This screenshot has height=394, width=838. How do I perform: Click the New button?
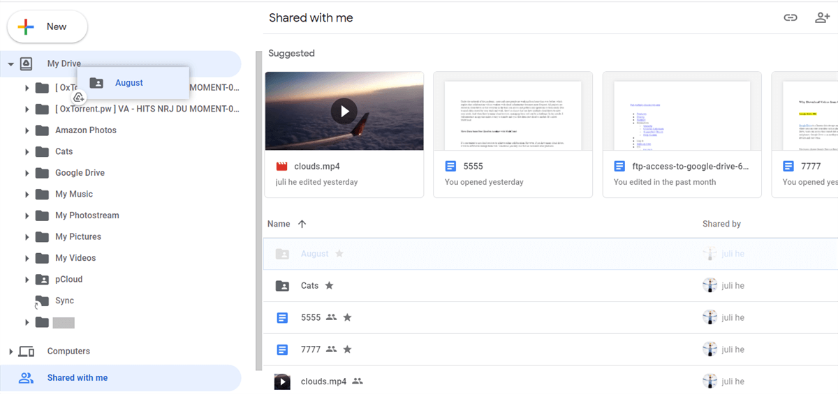(47, 27)
